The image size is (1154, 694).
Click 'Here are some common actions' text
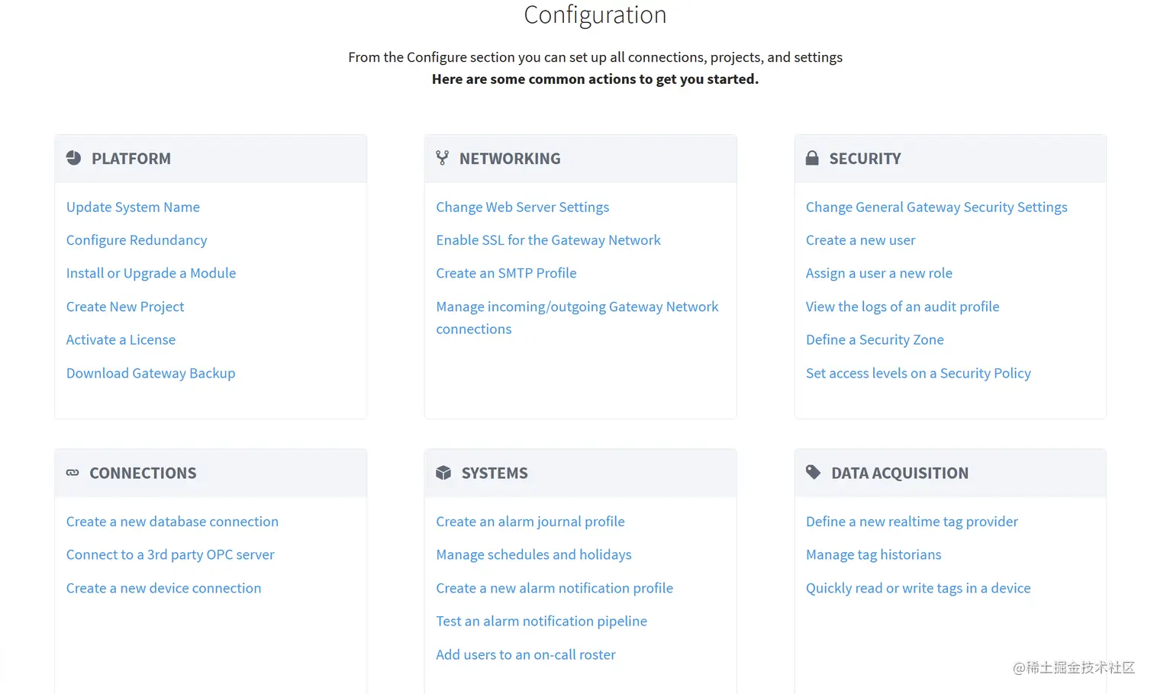pyautogui.click(x=595, y=79)
